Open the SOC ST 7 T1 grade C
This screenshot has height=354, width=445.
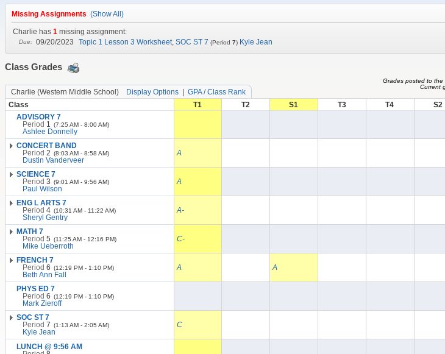pyautogui.click(x=179, y=325)
